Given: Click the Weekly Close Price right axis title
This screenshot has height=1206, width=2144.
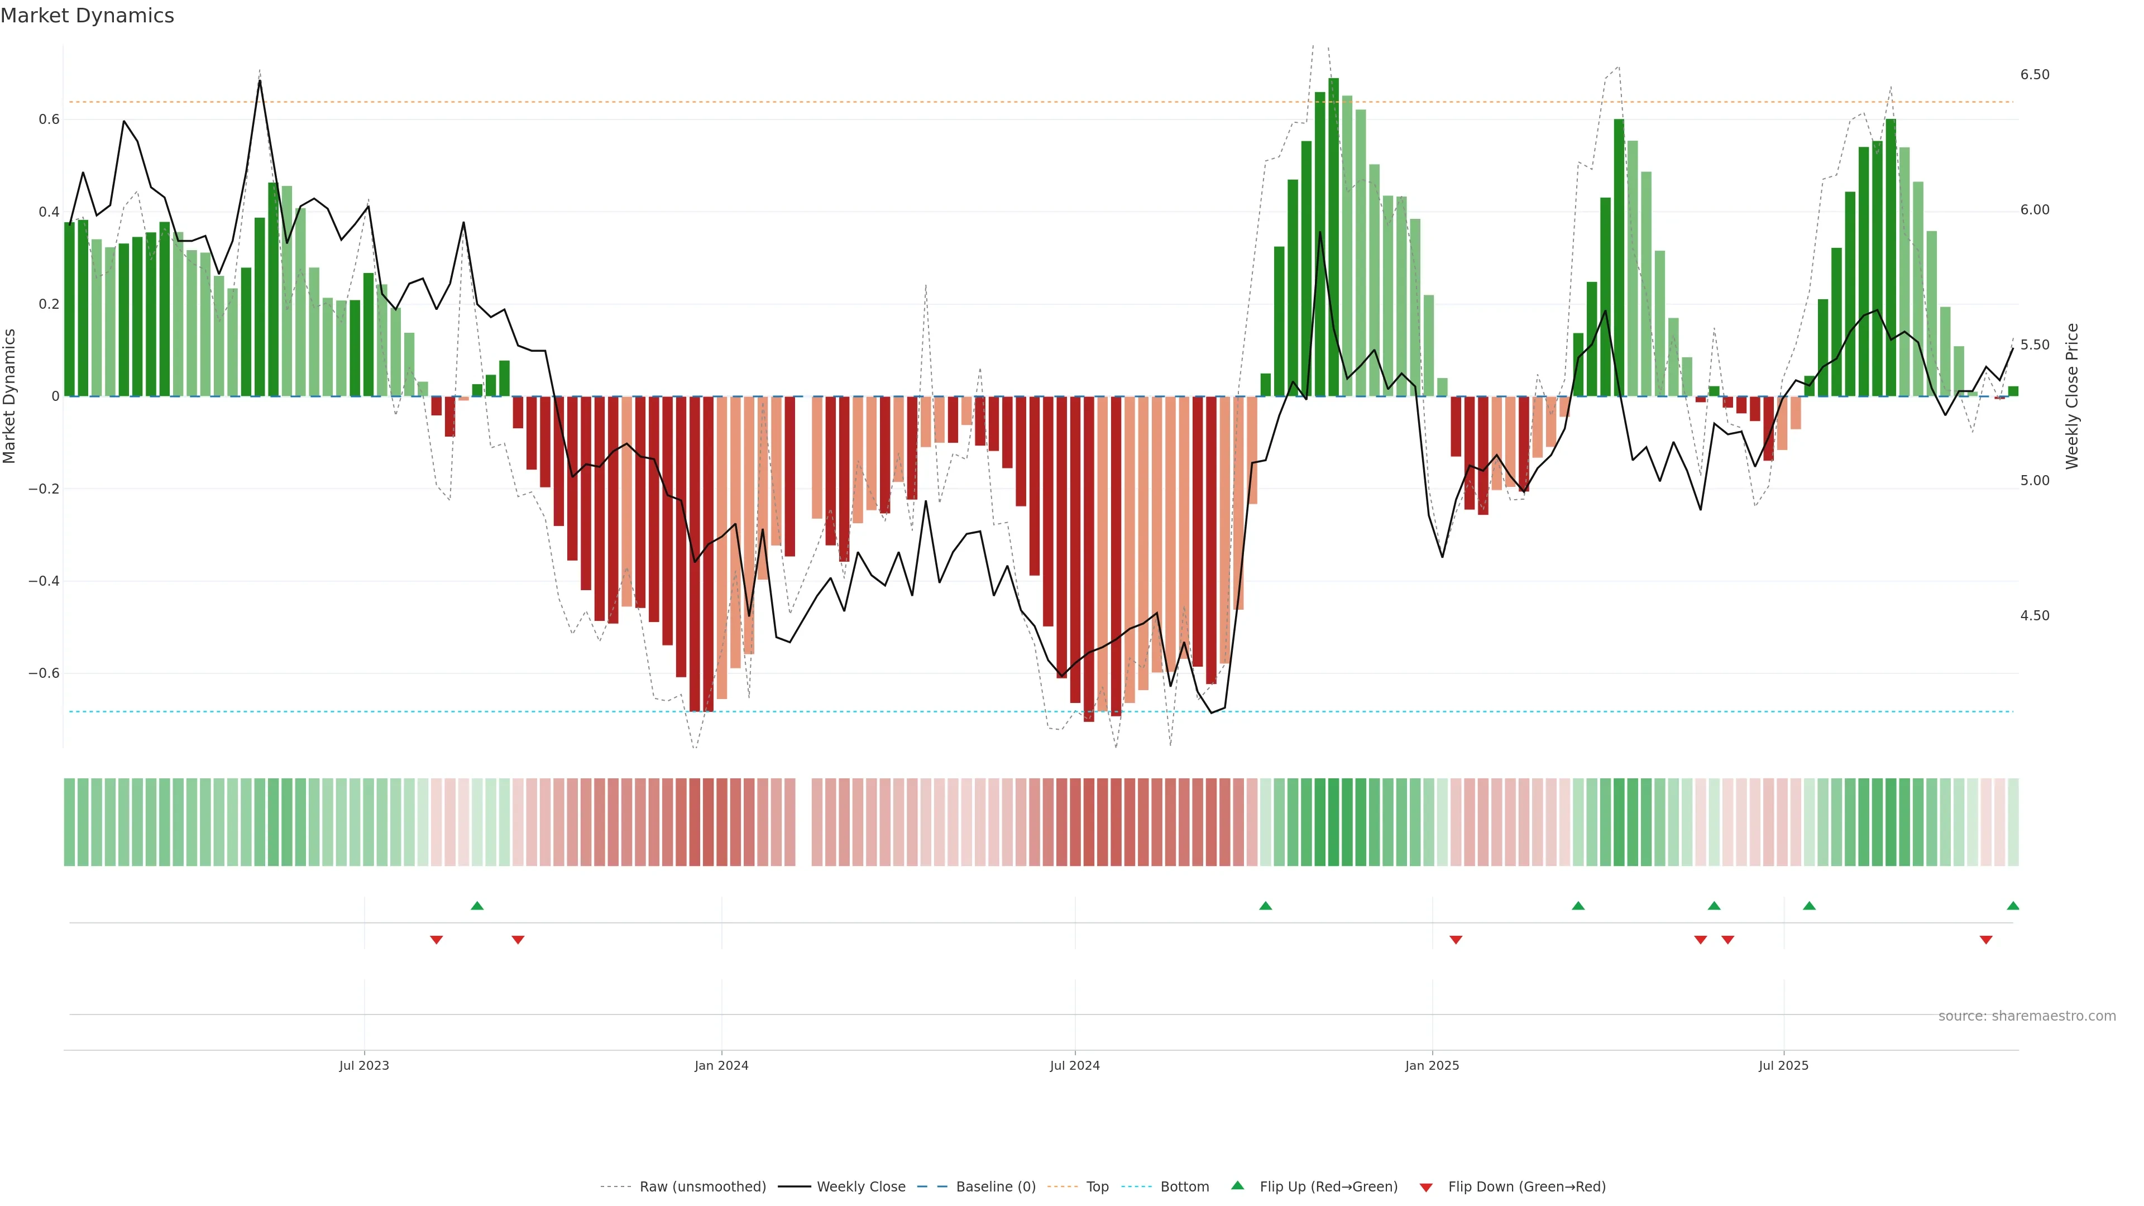Looking at the screenshot, I should (x=2073, y=396).
